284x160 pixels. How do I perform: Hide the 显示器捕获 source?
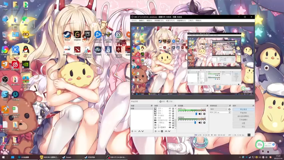pos(170,127)
